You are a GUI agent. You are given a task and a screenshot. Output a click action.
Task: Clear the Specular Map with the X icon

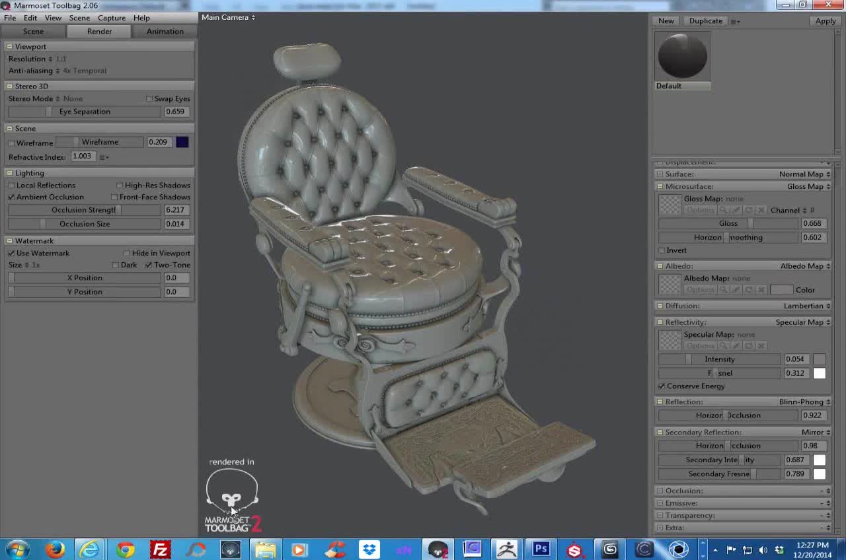pyautogui.click(x=761, y=346)
